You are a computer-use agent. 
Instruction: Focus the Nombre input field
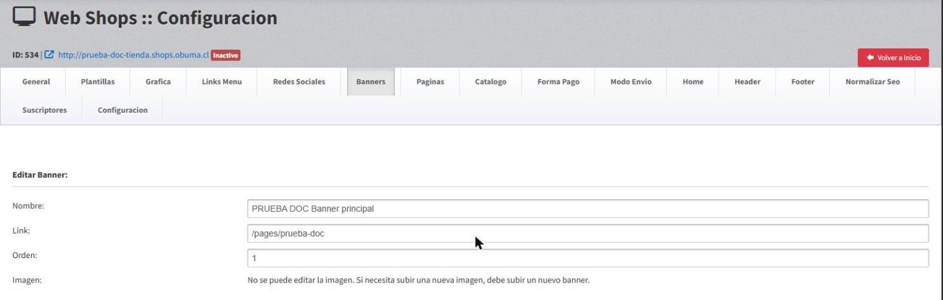pyautogui.click(x=588, y=208)
